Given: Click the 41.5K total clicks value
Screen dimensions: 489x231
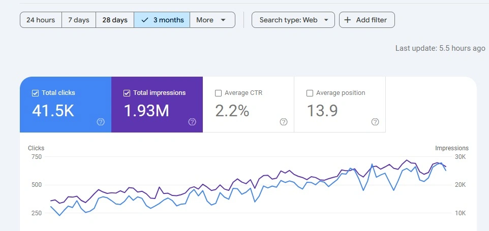Looking at the screenshot, I should pos(53,111).
